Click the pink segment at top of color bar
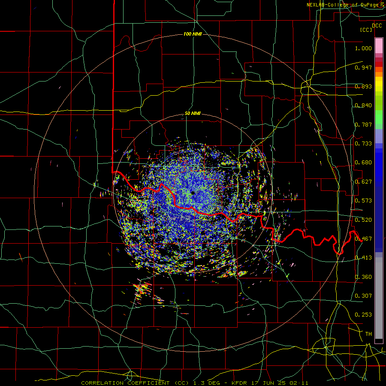 coord(379,45)
